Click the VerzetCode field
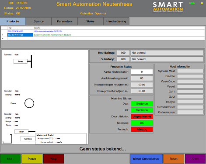 point(190,81)
